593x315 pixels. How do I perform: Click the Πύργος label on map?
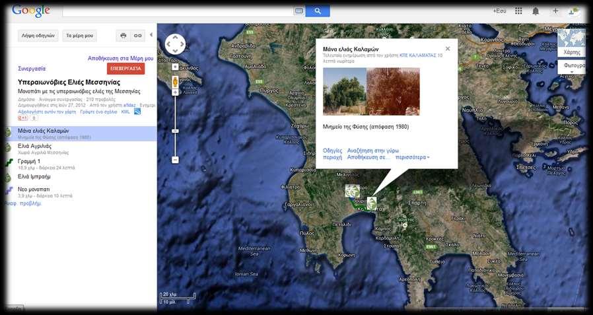tap(270, 91)
